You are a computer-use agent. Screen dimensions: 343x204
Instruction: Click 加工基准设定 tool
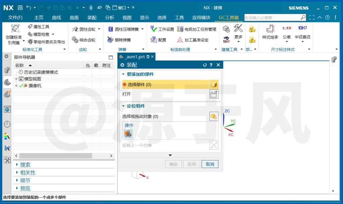pos(193,40)
